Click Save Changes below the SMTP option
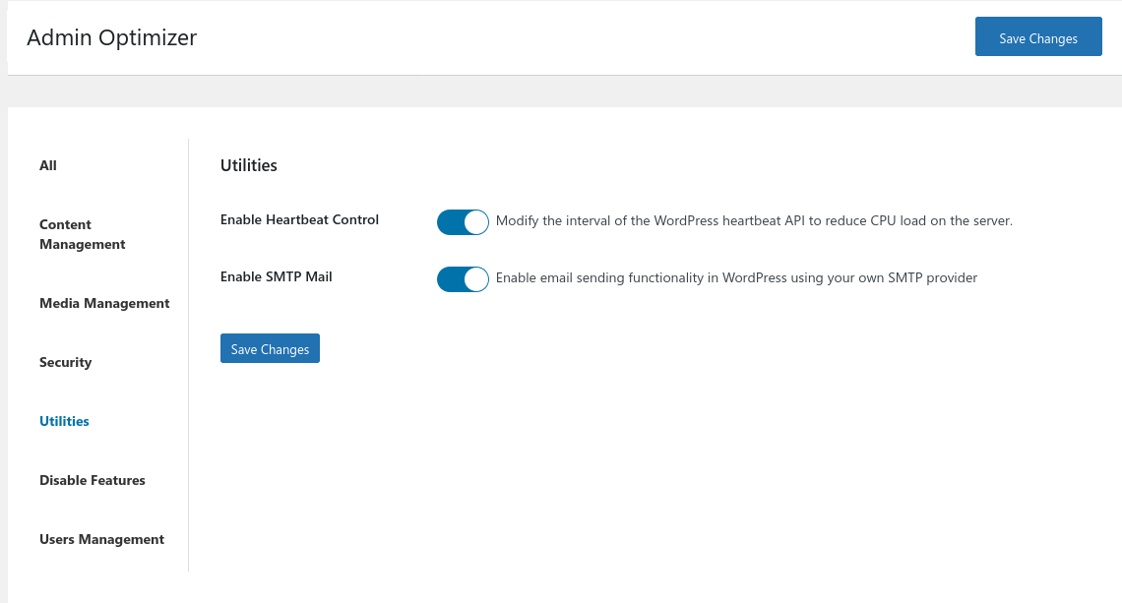Viewport: 1122px width, 603px height. coord(270,349)
